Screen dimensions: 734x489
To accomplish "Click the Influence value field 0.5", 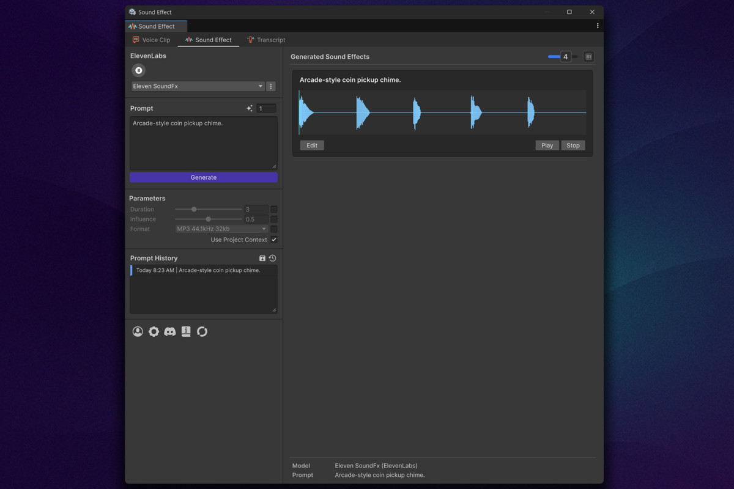I will [x=256, y=219].
